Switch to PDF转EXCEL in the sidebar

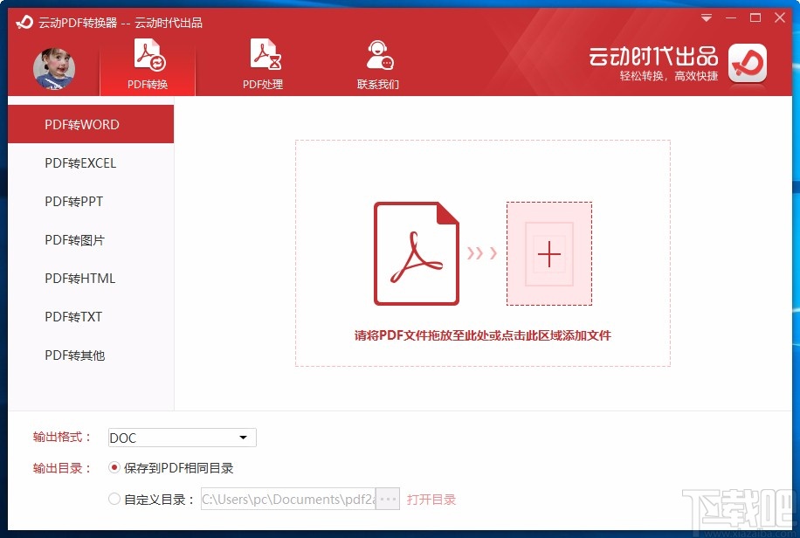click(79, 163)
